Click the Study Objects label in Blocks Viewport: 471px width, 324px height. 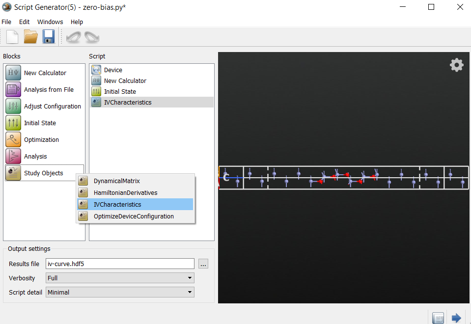44,173
